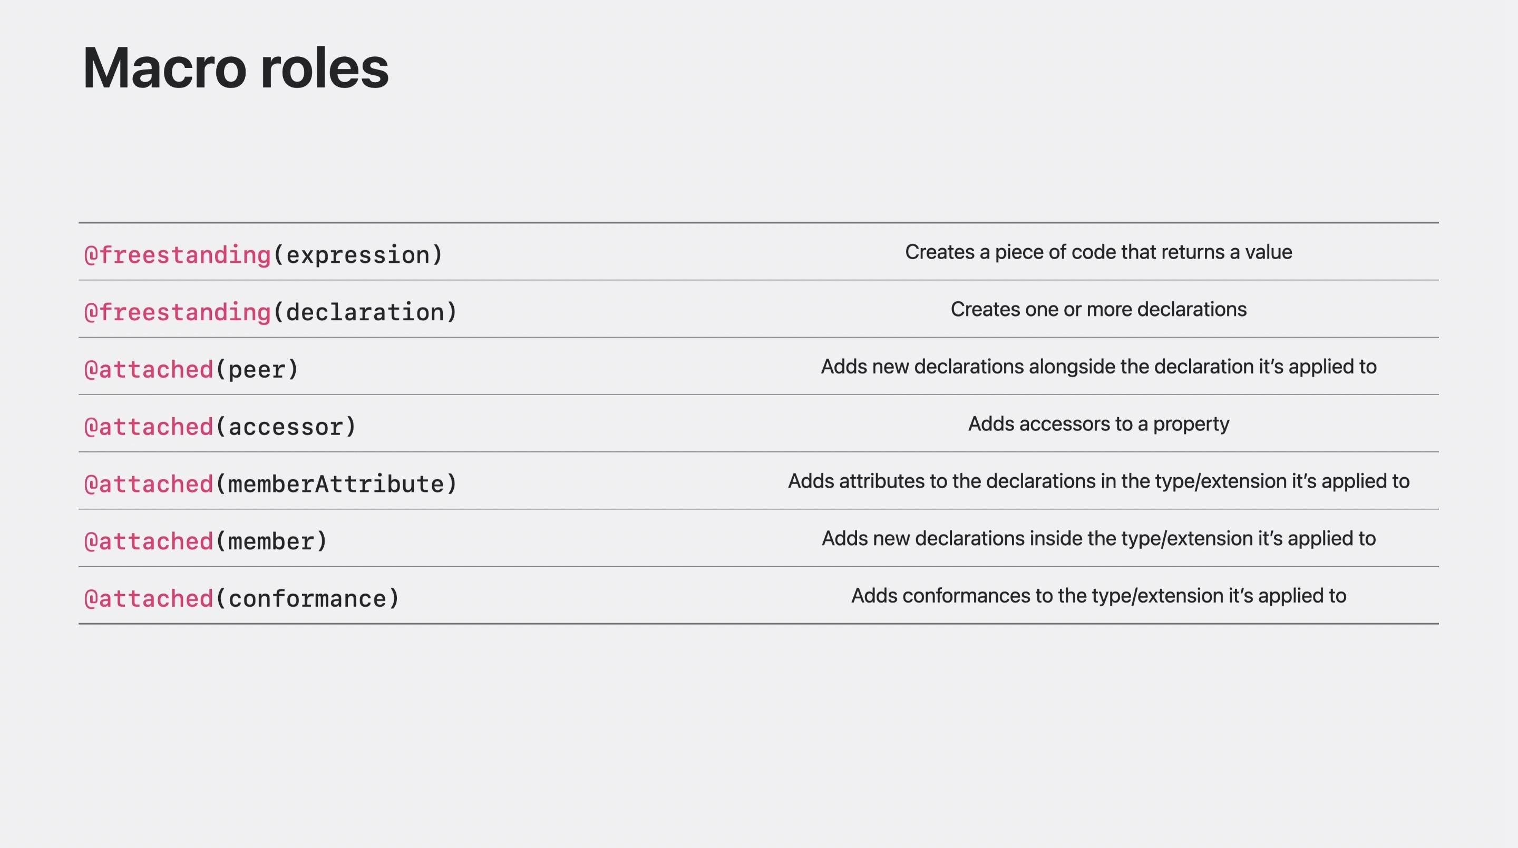Click pink @attached keyword before (conformance)
The image size is (1518, 848).
tap(149, 598)
